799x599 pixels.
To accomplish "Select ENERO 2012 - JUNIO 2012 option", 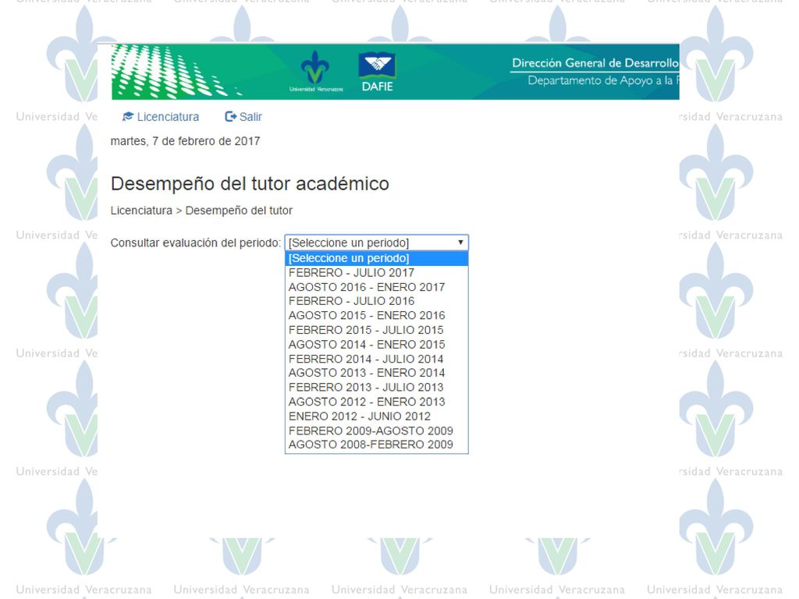I will (x=377, y=416).
